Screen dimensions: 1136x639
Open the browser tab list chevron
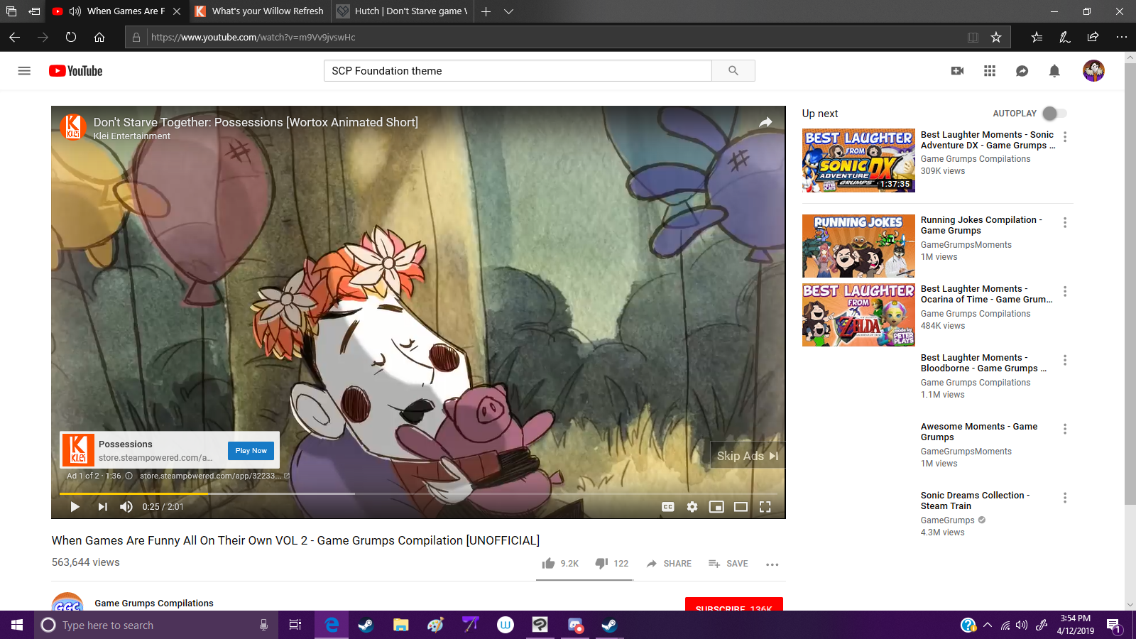point(508,11)
